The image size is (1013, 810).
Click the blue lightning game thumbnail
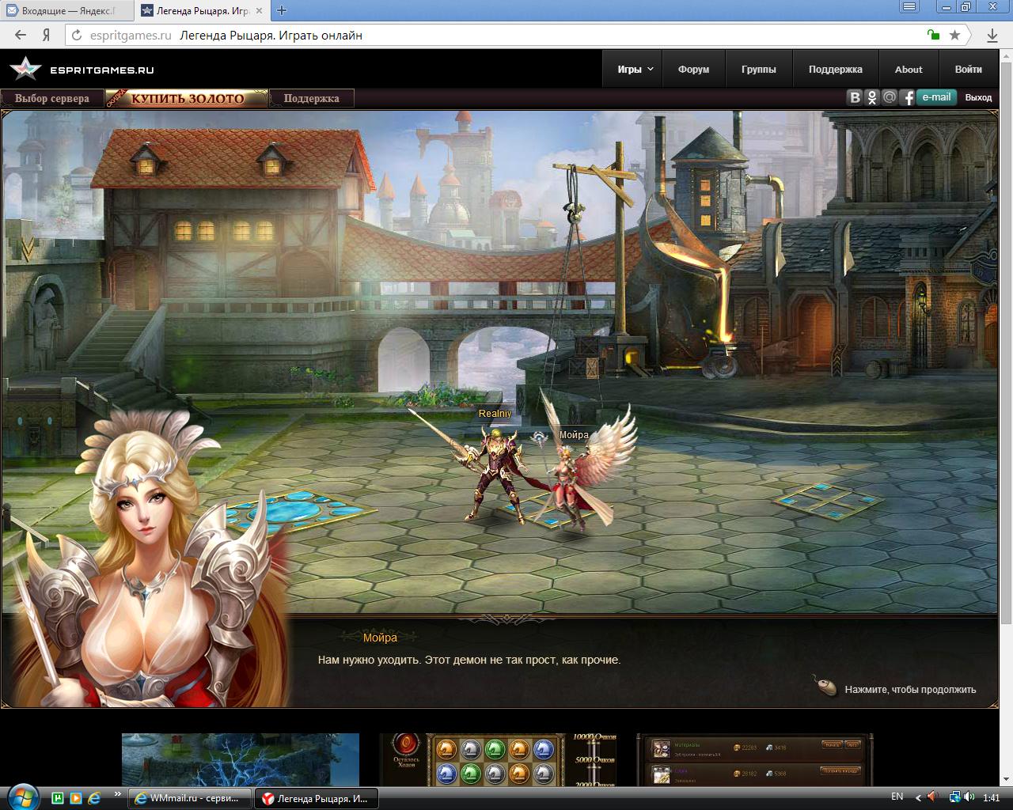click(240, 759)
